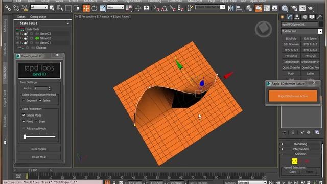
Task: Select the Link tool in main toolbar
Action: tap(8, 8)
